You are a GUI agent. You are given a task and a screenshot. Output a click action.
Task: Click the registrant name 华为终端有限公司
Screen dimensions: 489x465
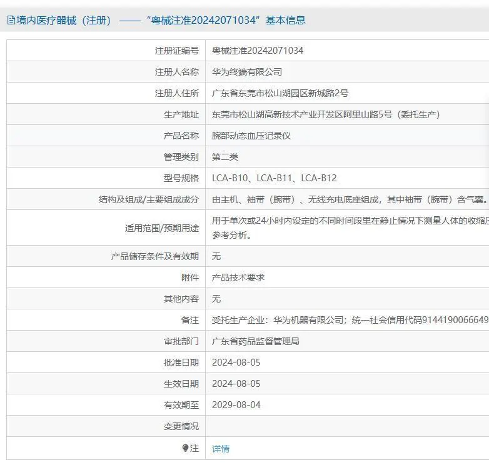click(247, 72)
